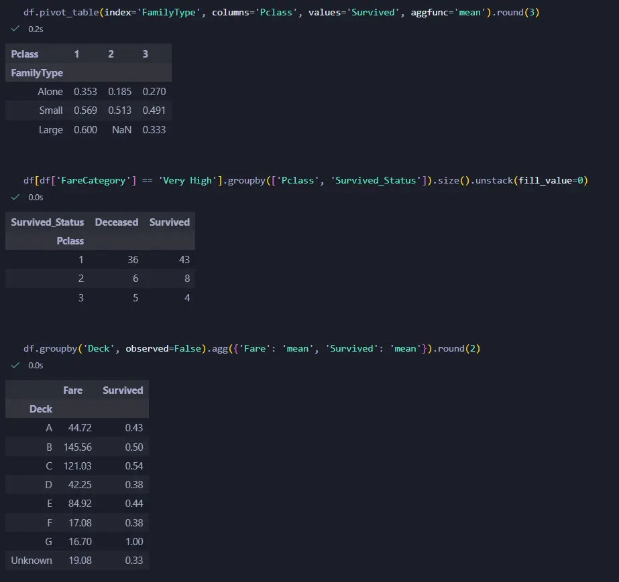
Task: Click the fare value 44.72
Action: (x=80, y=428)
